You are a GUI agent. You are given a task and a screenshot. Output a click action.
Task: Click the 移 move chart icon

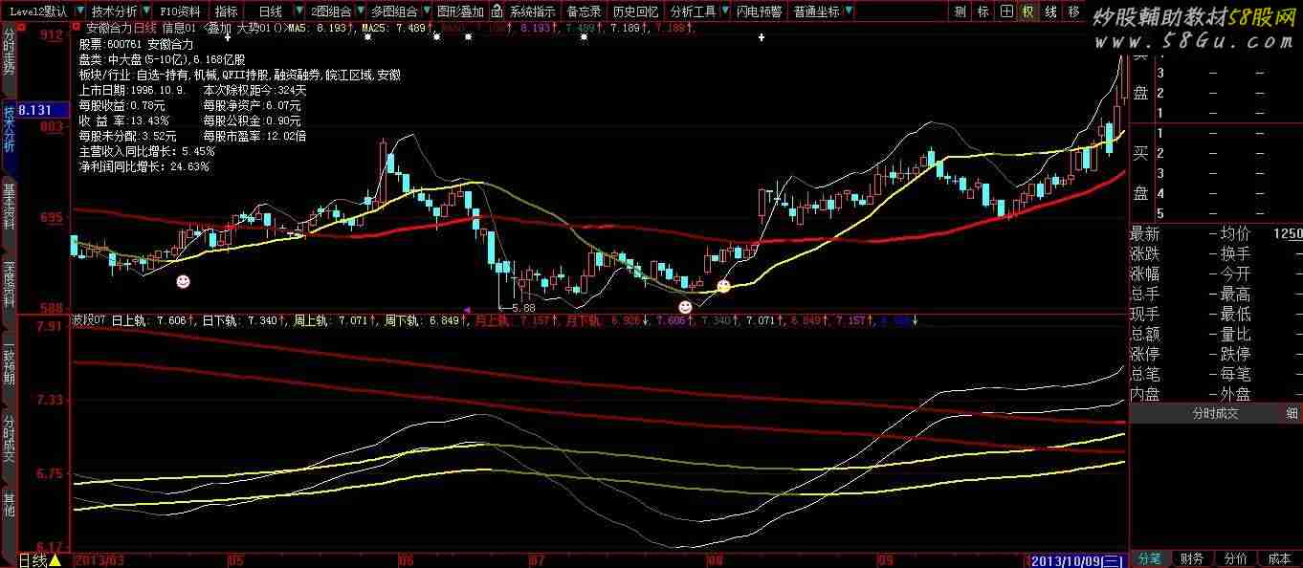[x=1073, y=11]
